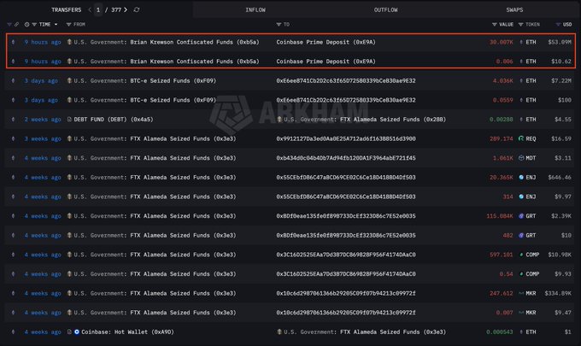Click the '/ 377' total pages text
The image size is (581, 346).
point(113,9)
